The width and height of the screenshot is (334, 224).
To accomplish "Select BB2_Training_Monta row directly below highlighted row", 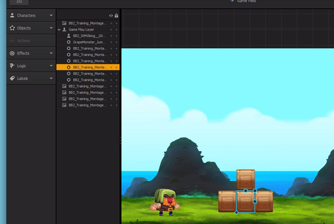I will coord(88,73).
